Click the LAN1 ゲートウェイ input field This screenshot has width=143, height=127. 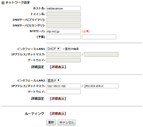pyautogui.click(x=64, y=60)
